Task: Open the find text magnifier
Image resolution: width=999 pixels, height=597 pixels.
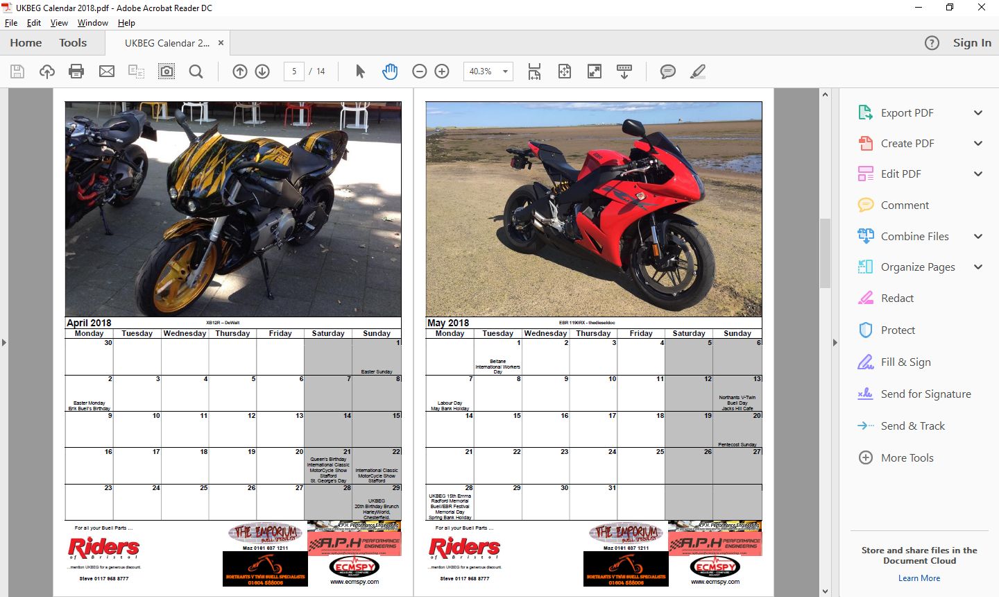Action: 196,72
